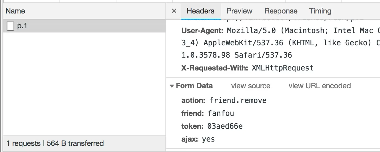Switch to the Headers tab

coord(200,11)
